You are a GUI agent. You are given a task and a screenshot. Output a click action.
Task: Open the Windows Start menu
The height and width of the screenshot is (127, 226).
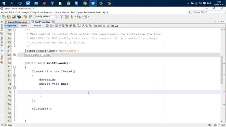coord(4,3)
